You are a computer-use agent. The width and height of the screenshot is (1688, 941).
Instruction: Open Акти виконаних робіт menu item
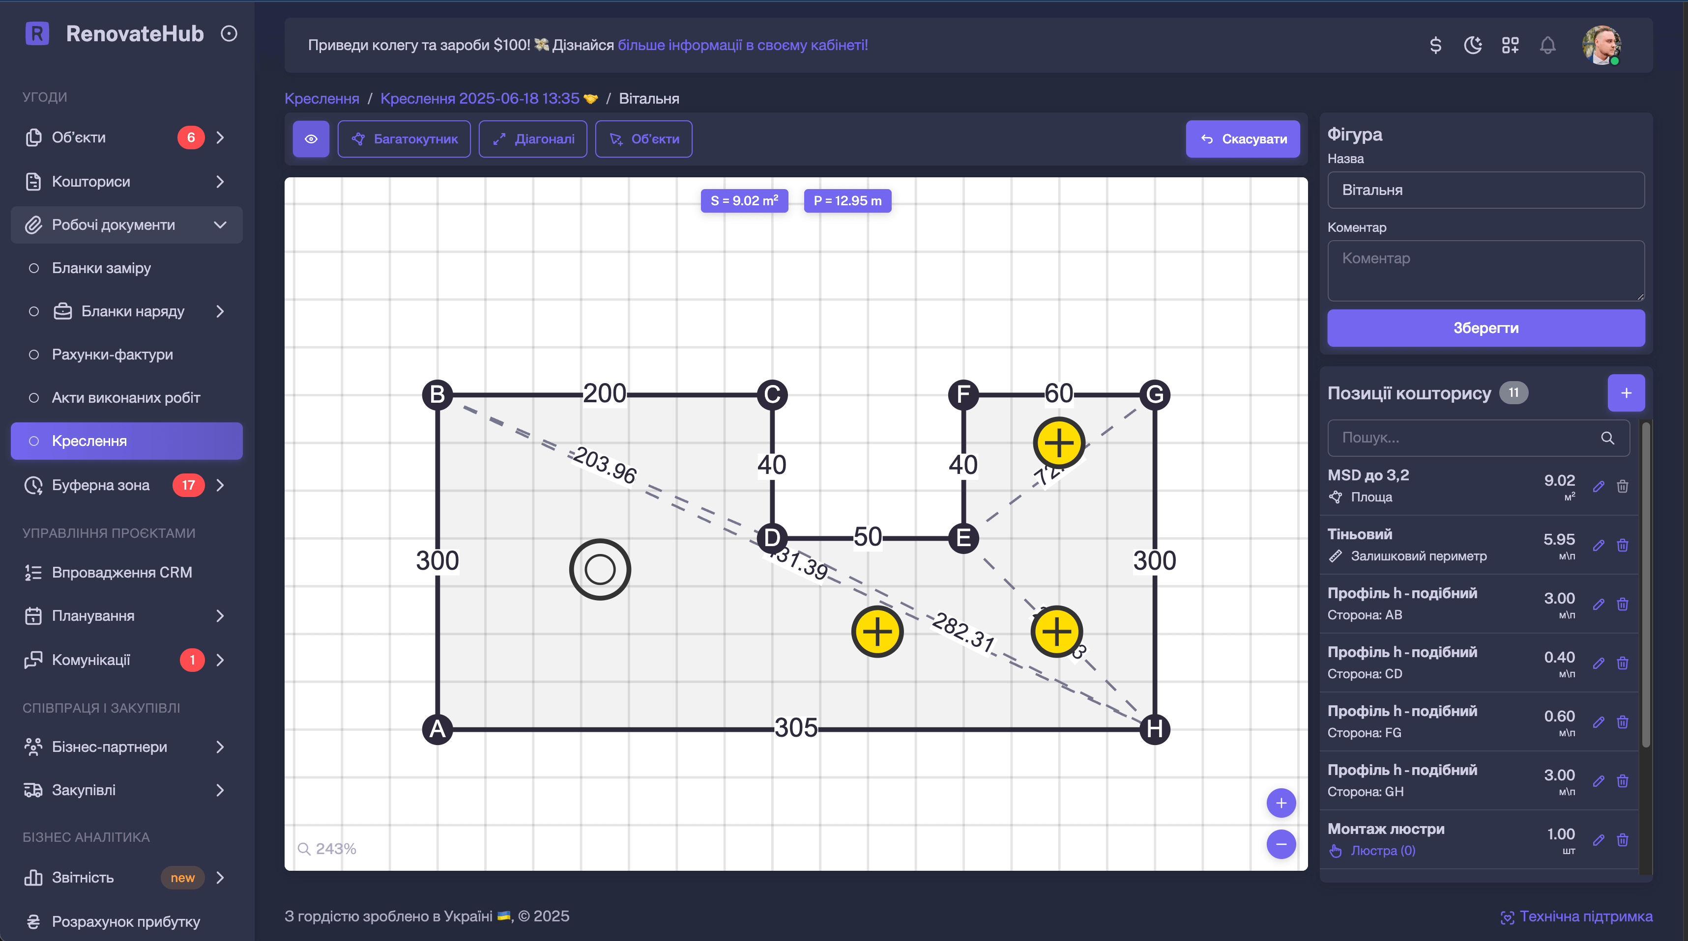point(126,397)
